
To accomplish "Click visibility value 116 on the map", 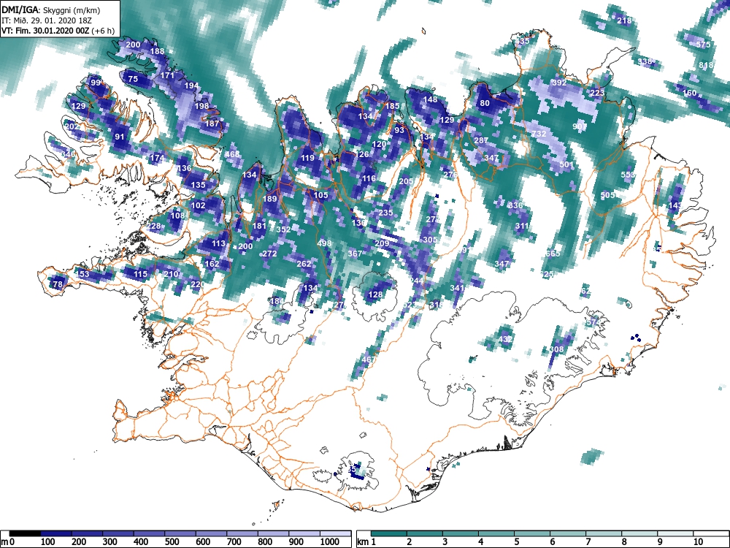I will tap(369, 178).
